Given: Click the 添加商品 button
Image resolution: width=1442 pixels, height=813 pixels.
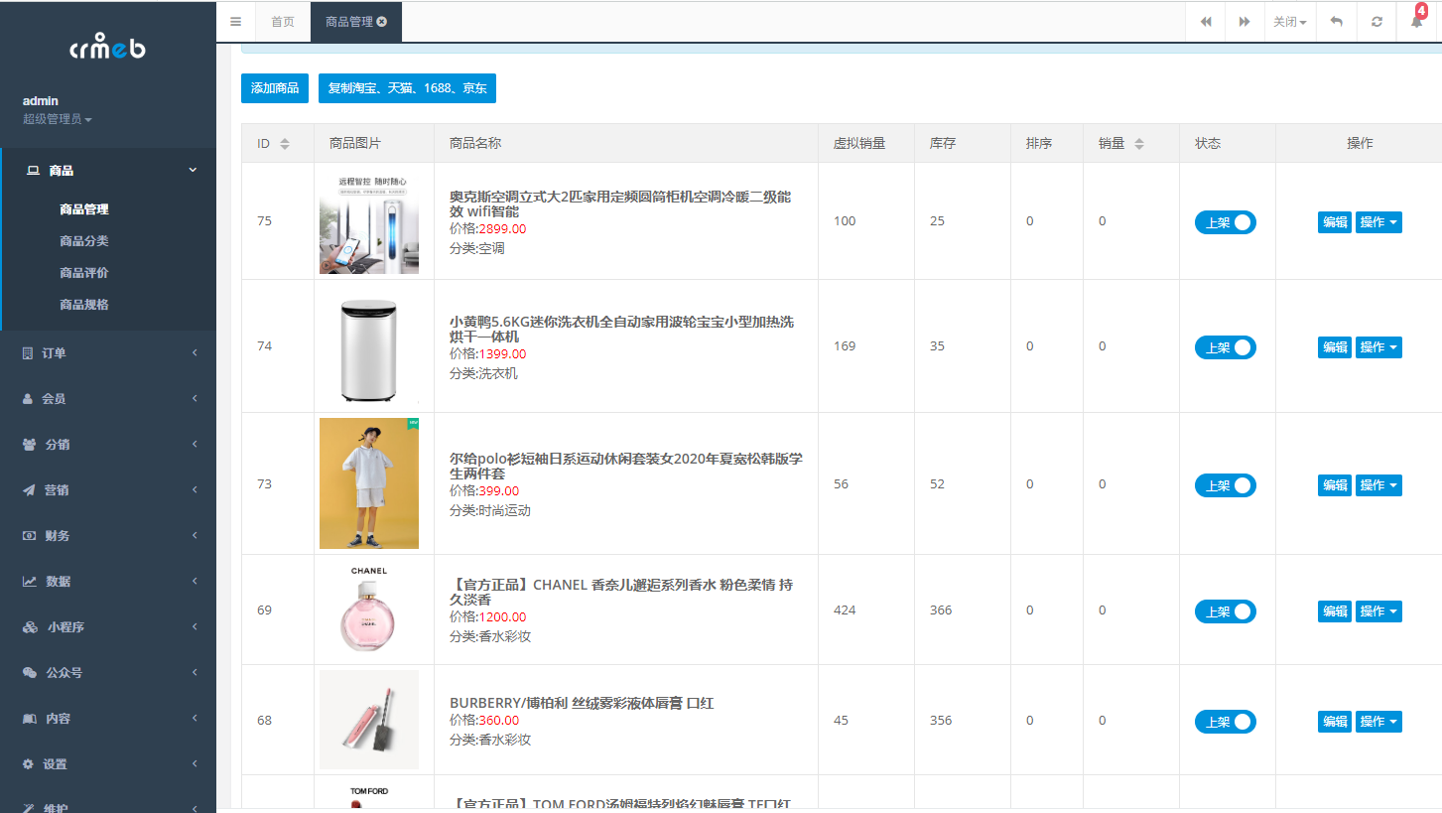Looking at the screenshot, I should click(x=274, y=88).
